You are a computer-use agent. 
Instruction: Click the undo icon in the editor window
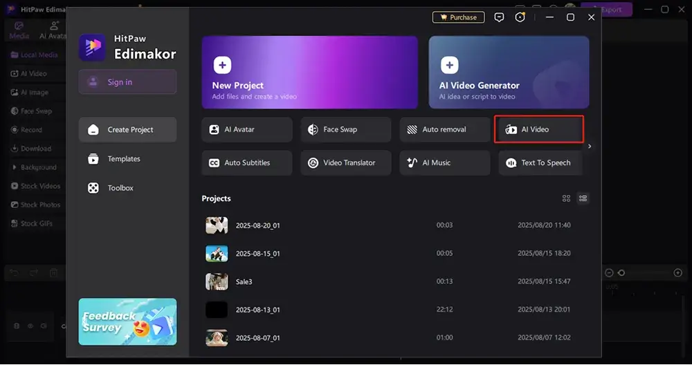(x=14, y=273)
